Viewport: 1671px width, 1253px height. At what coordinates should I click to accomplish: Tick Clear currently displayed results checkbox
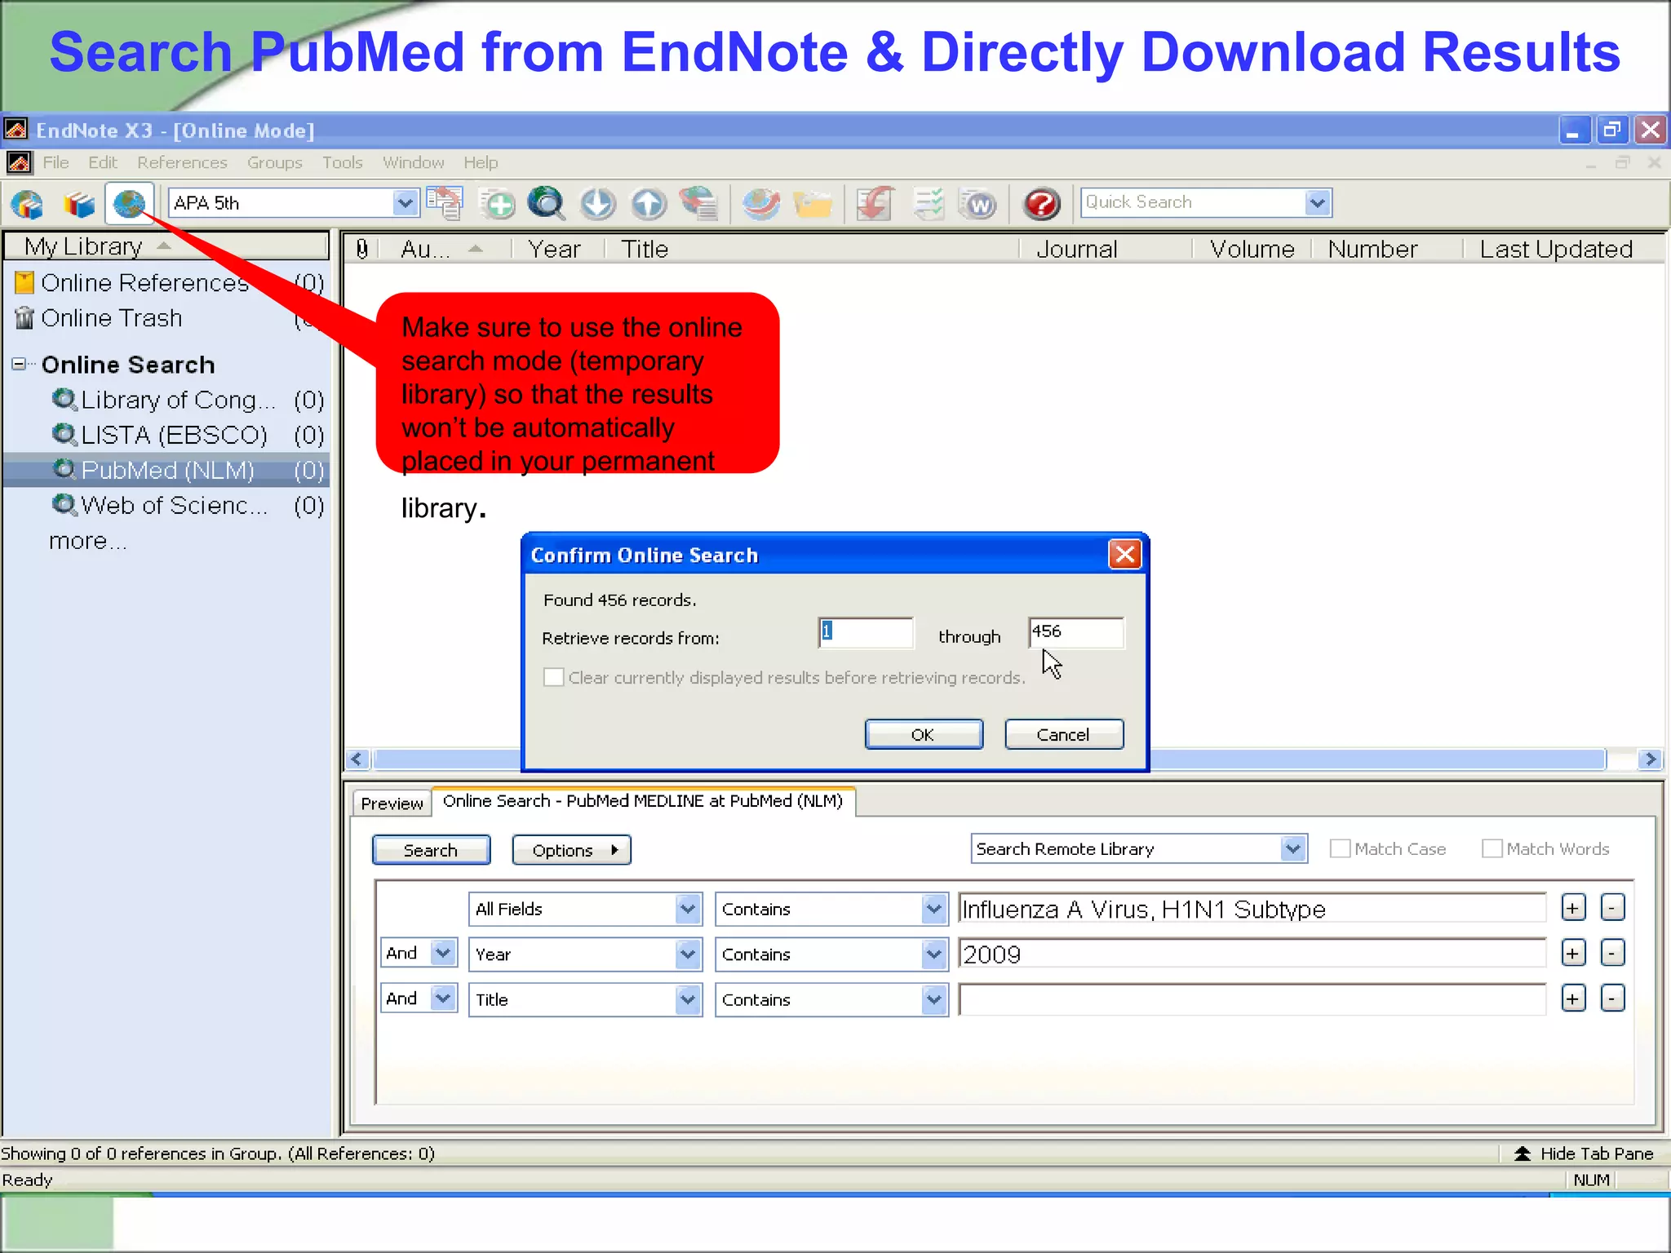[553, 677]
